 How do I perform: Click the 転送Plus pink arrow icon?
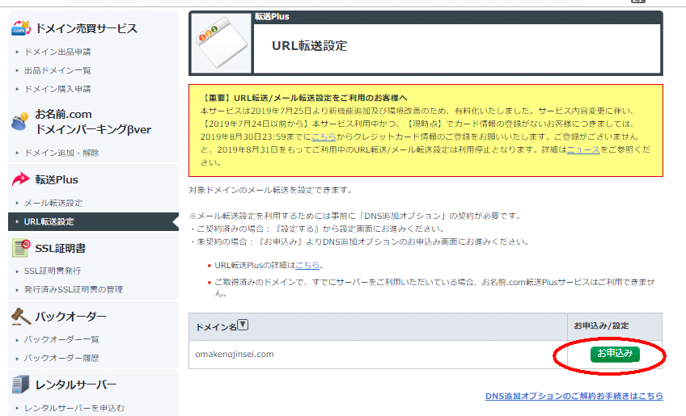[x=20, y=179]
